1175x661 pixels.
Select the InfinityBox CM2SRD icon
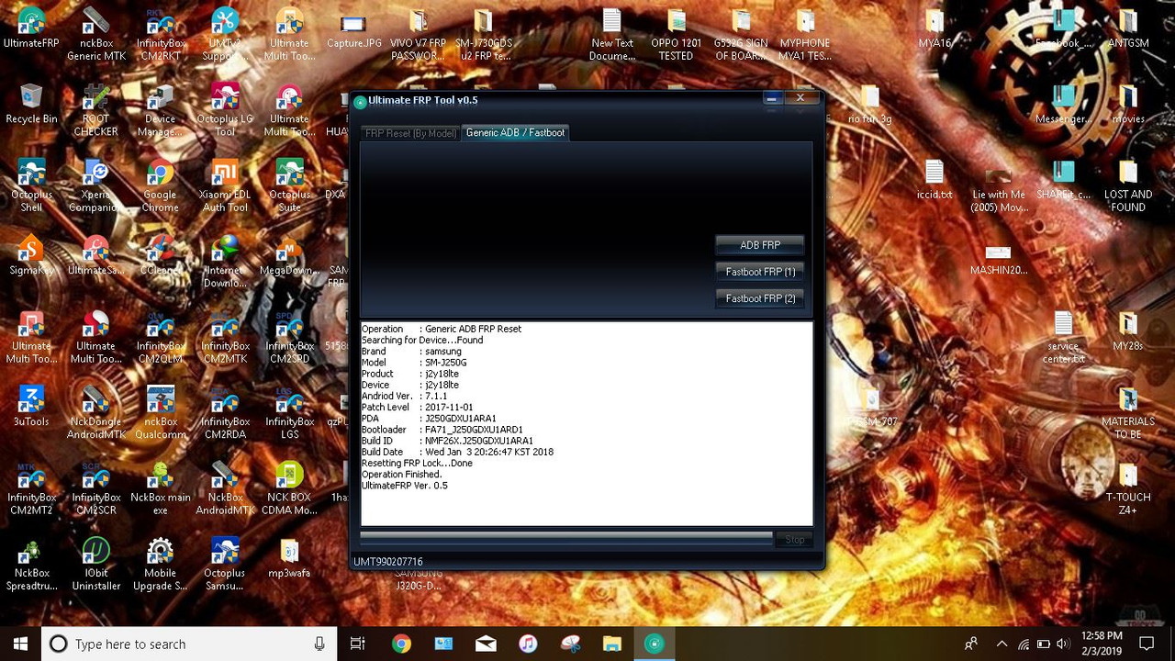point(289,337)
